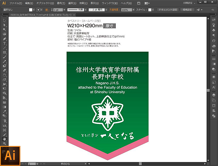Image resolution: width=218 pixels, height=166 pixels.
Task: Expand the stroke weight 1 pt dropdown
Action: point(64,10)
